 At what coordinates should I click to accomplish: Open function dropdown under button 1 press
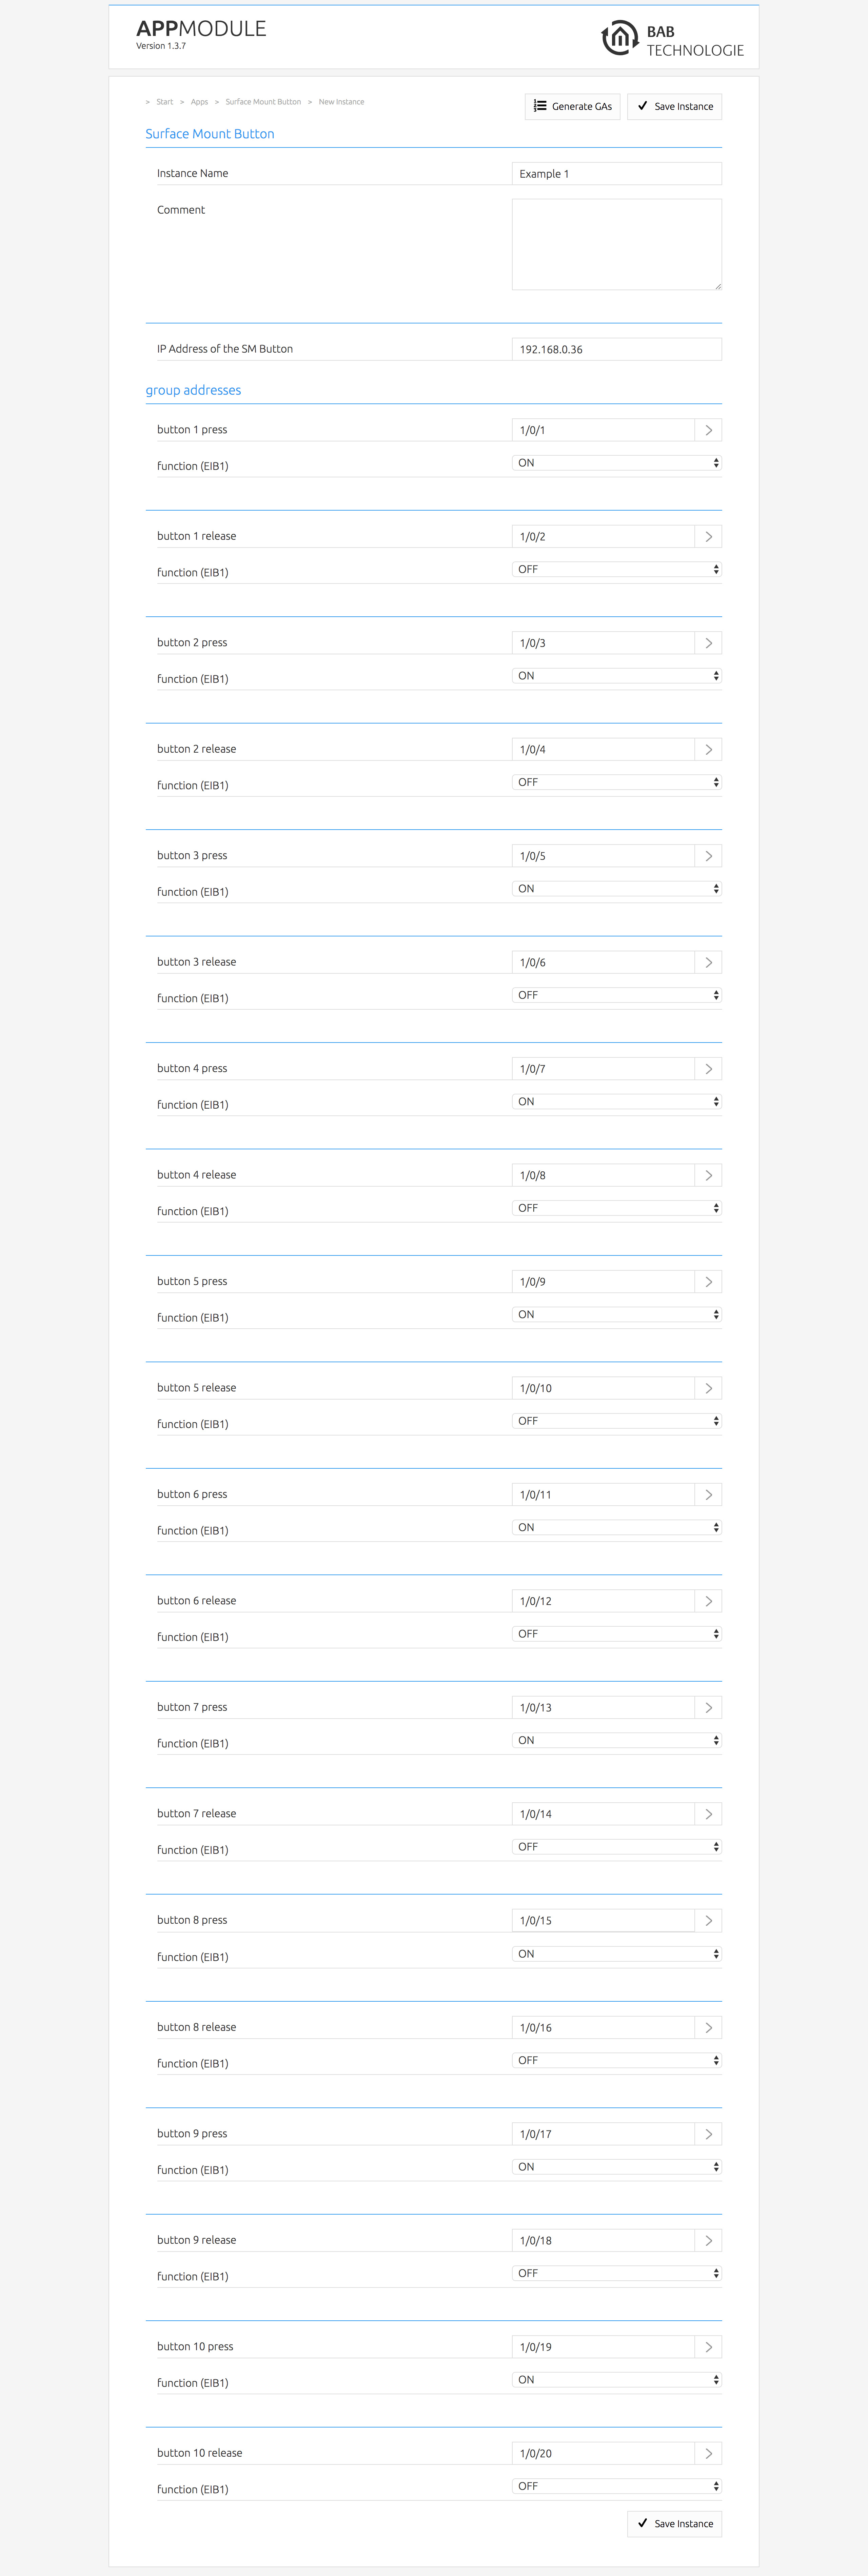point(616,463)
